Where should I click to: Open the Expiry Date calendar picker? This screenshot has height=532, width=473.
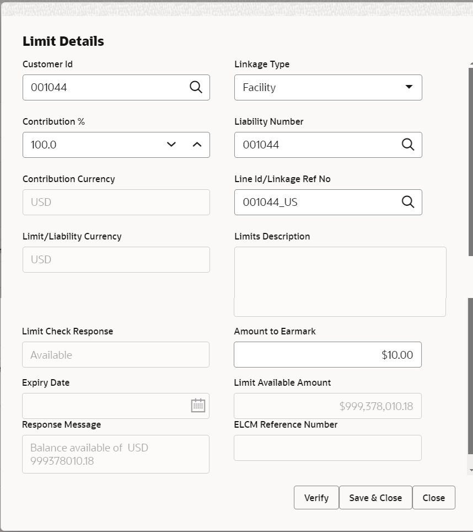tap(197, 406)
